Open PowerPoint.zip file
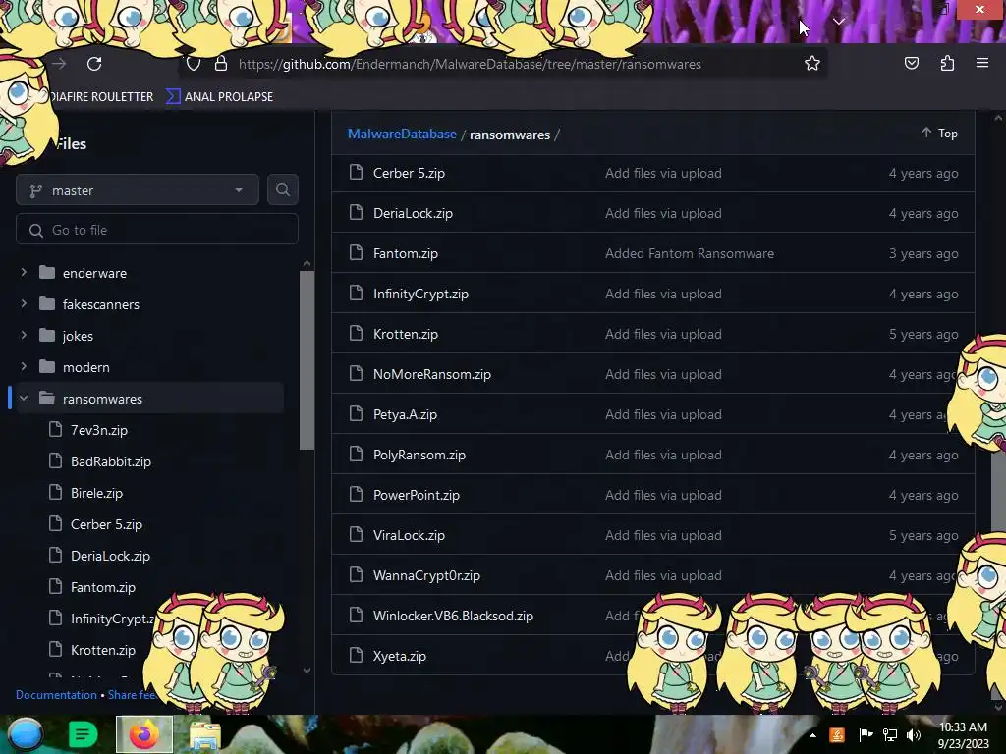This screenshot has height=754, width=1006. click(x=417, y=495)
